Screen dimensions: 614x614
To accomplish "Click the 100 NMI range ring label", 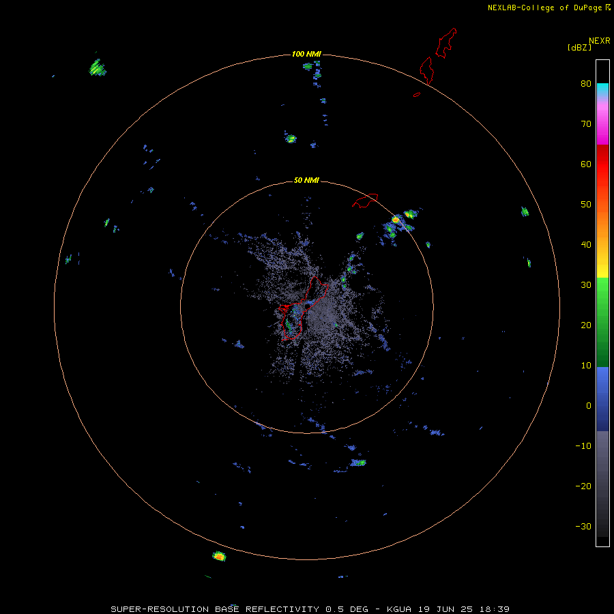I will 306,54.
